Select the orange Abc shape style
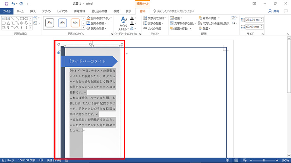The width and height of the screenshot is (291, 163). (x=75, y=23)
